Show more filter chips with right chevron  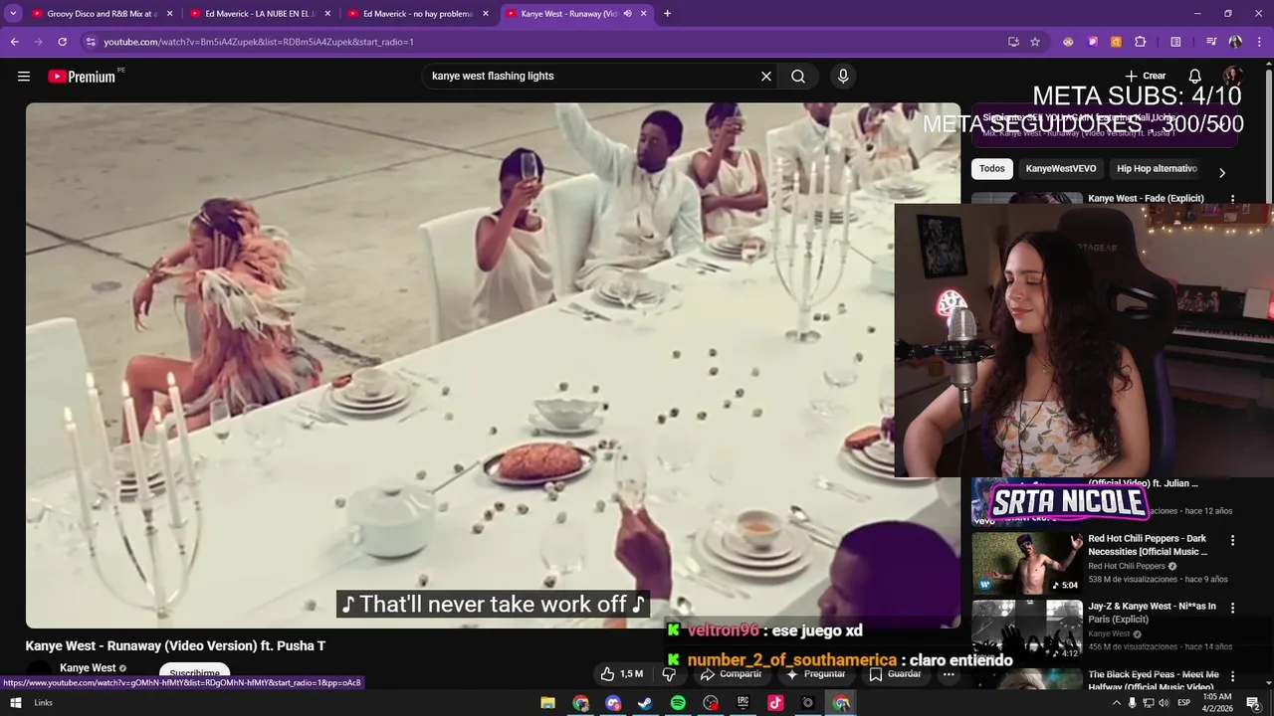(x=1222, y=172)
